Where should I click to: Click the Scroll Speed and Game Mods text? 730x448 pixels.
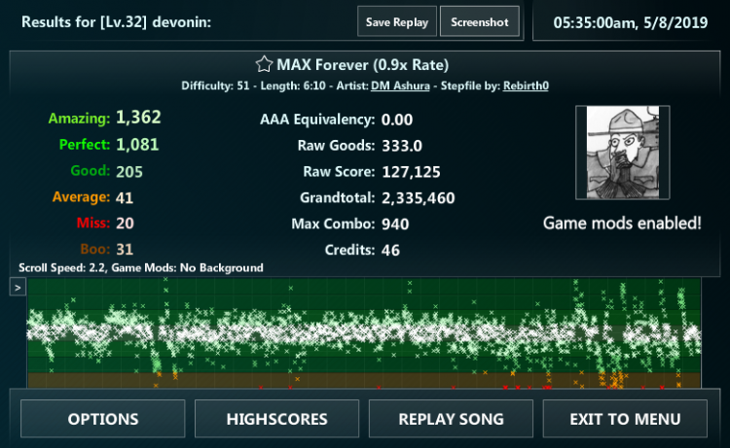[141, 267]
